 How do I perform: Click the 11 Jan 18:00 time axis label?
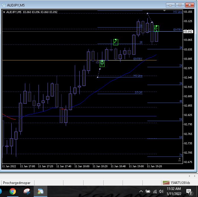[82, 166]
